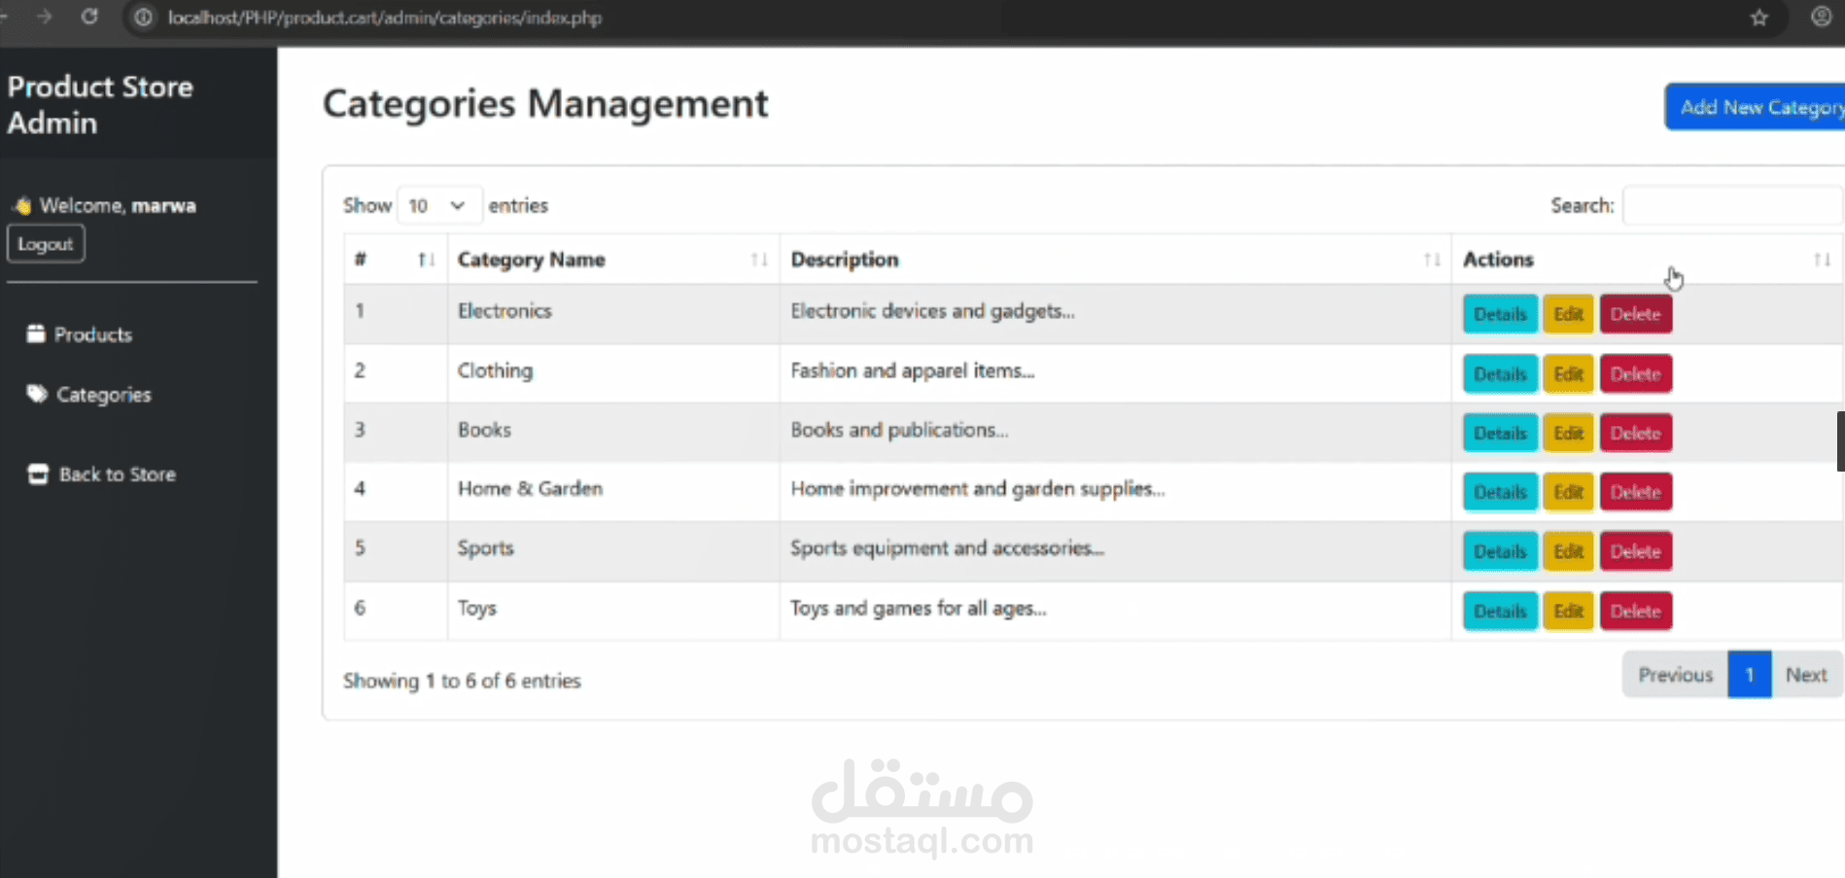
Task: Grab the page vertical scrollbar handle
Action: 1840,441
